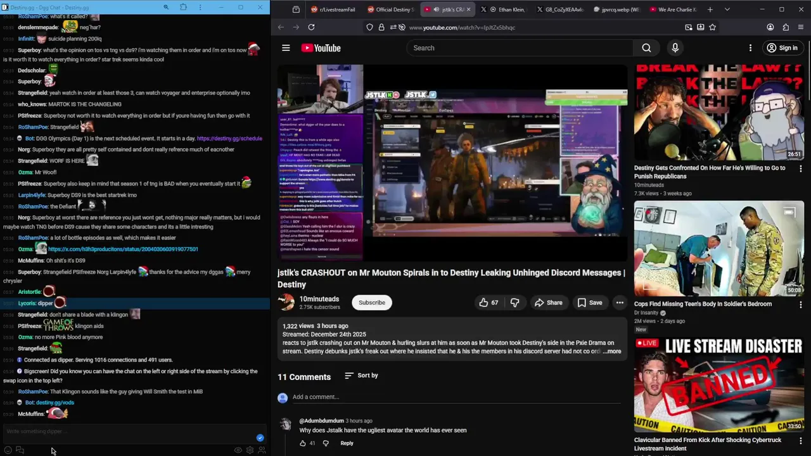Viewport: 811px width, 456px height.
Task: Click the YouTube search magnifier button
Action: click(646, 47)
